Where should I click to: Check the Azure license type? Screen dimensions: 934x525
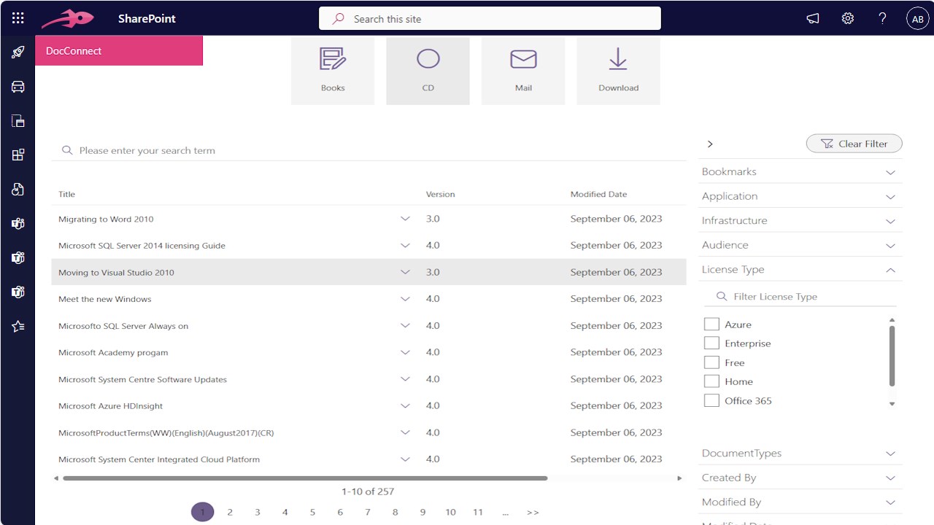click(x=711, y=324)
